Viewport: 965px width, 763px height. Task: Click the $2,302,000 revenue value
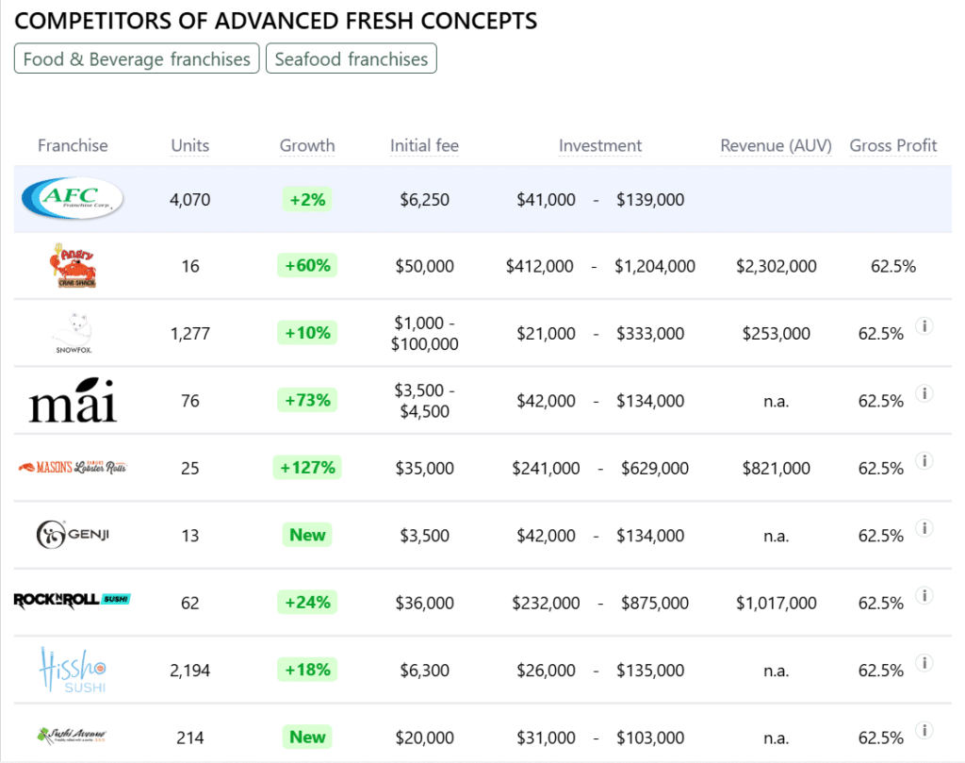(x=777, y=266)
